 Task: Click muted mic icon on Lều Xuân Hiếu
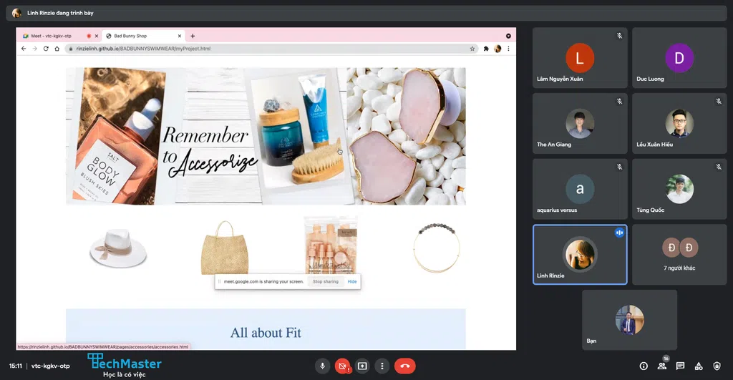point(719,101)
